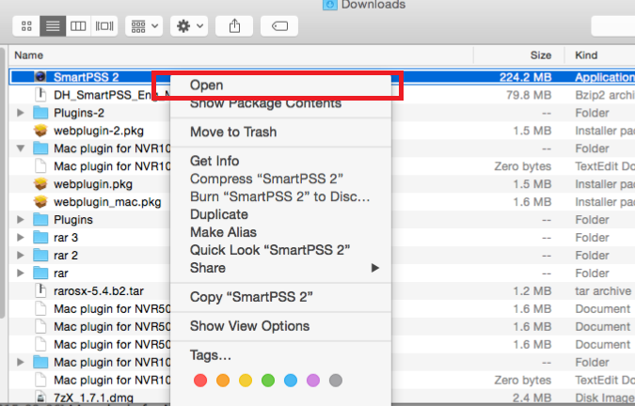Switch to list view in toolbar
635x406 pixels.
(53, 26)
